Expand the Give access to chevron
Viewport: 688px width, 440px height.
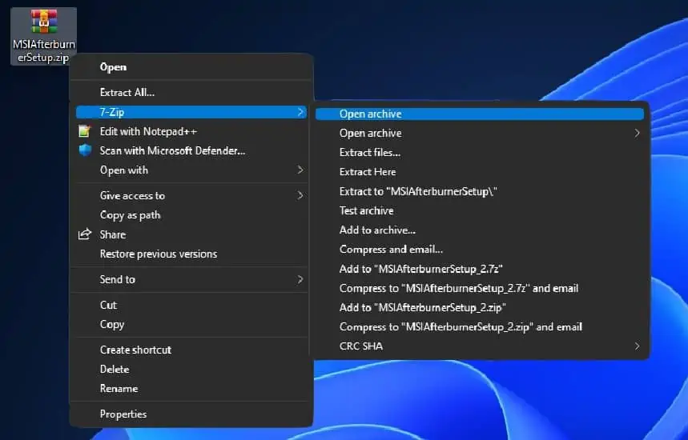[x=300, y=195]
